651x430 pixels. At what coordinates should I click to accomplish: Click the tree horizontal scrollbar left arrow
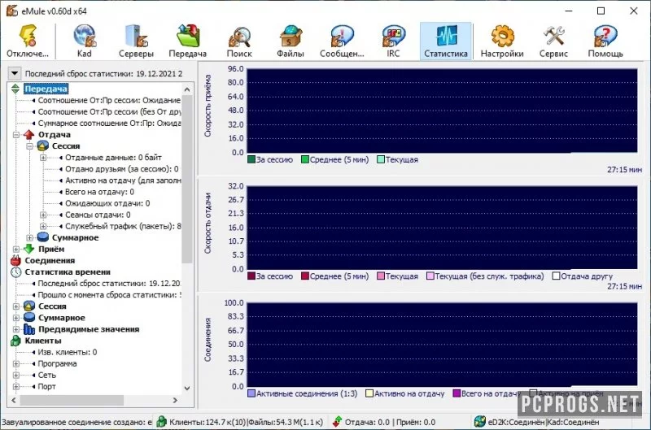point(14,400)
